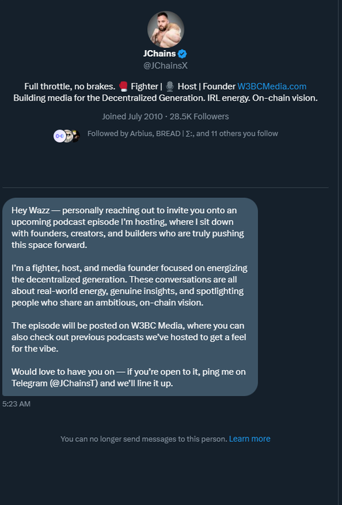Click the 5:23 AM message timestamp
The height and width of the screenshot is (505, 342).
tap(16, 404)
